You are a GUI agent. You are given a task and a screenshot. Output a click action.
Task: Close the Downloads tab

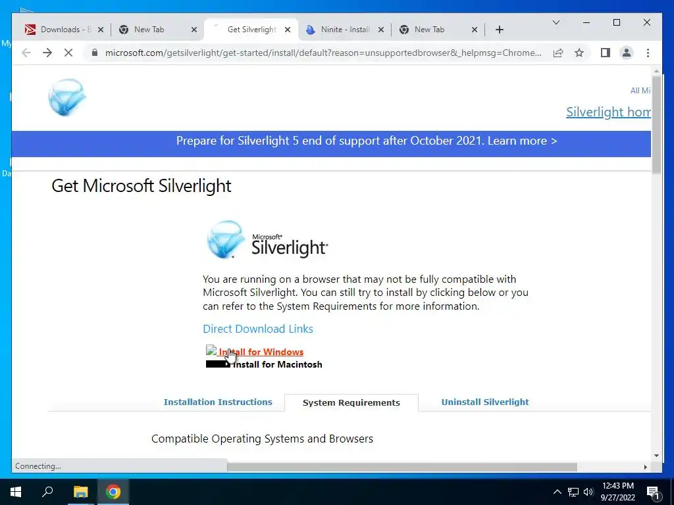click(101, 30)
